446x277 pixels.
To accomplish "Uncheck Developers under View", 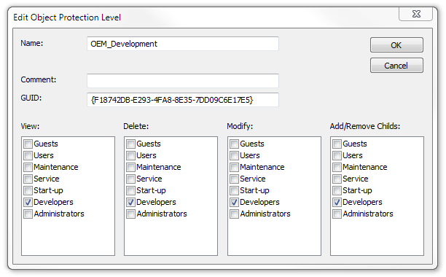I will [x=28, y=202].
